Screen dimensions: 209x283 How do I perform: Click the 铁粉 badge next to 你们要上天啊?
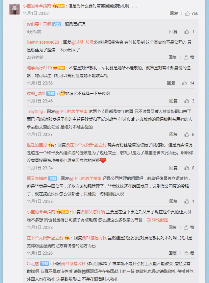coord(57,24)
